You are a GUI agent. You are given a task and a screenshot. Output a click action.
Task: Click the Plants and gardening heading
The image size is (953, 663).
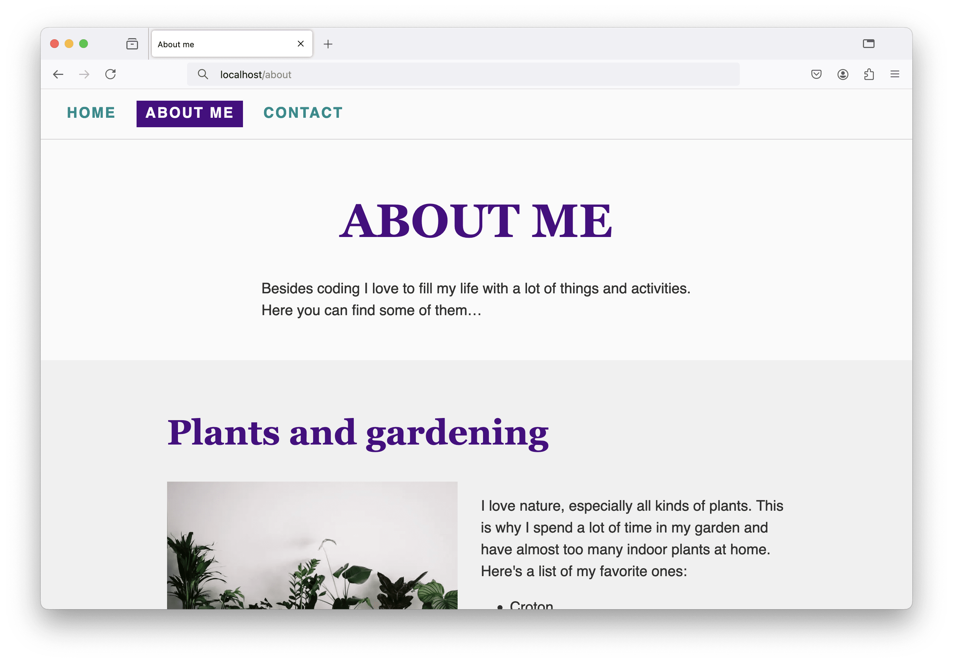[x=357, y=433]
